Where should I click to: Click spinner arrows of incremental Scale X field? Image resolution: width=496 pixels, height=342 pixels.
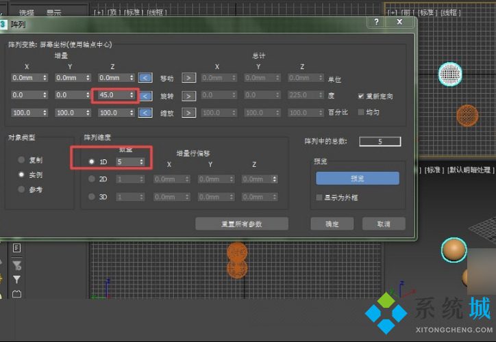45,113
